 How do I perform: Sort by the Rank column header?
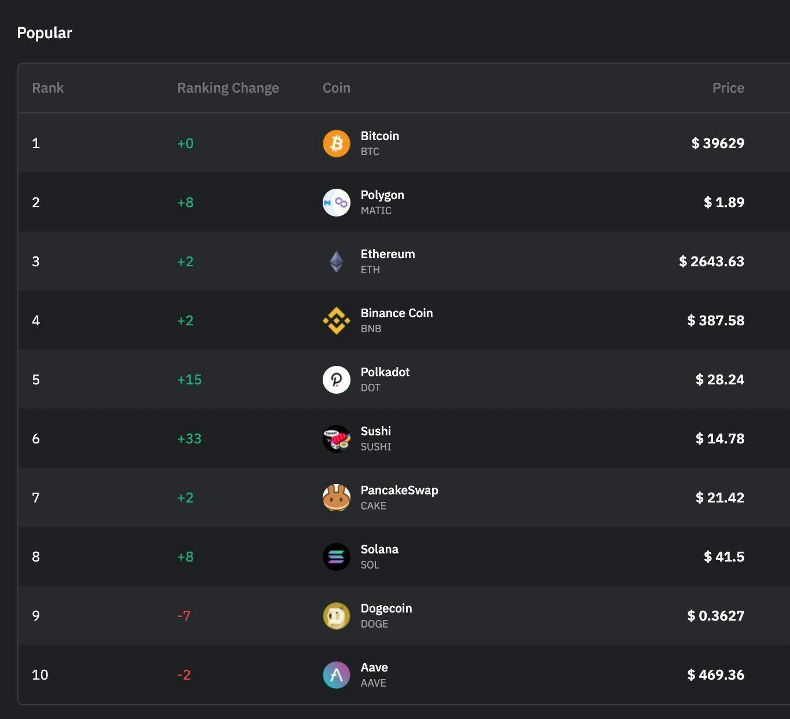click(48, 88)
